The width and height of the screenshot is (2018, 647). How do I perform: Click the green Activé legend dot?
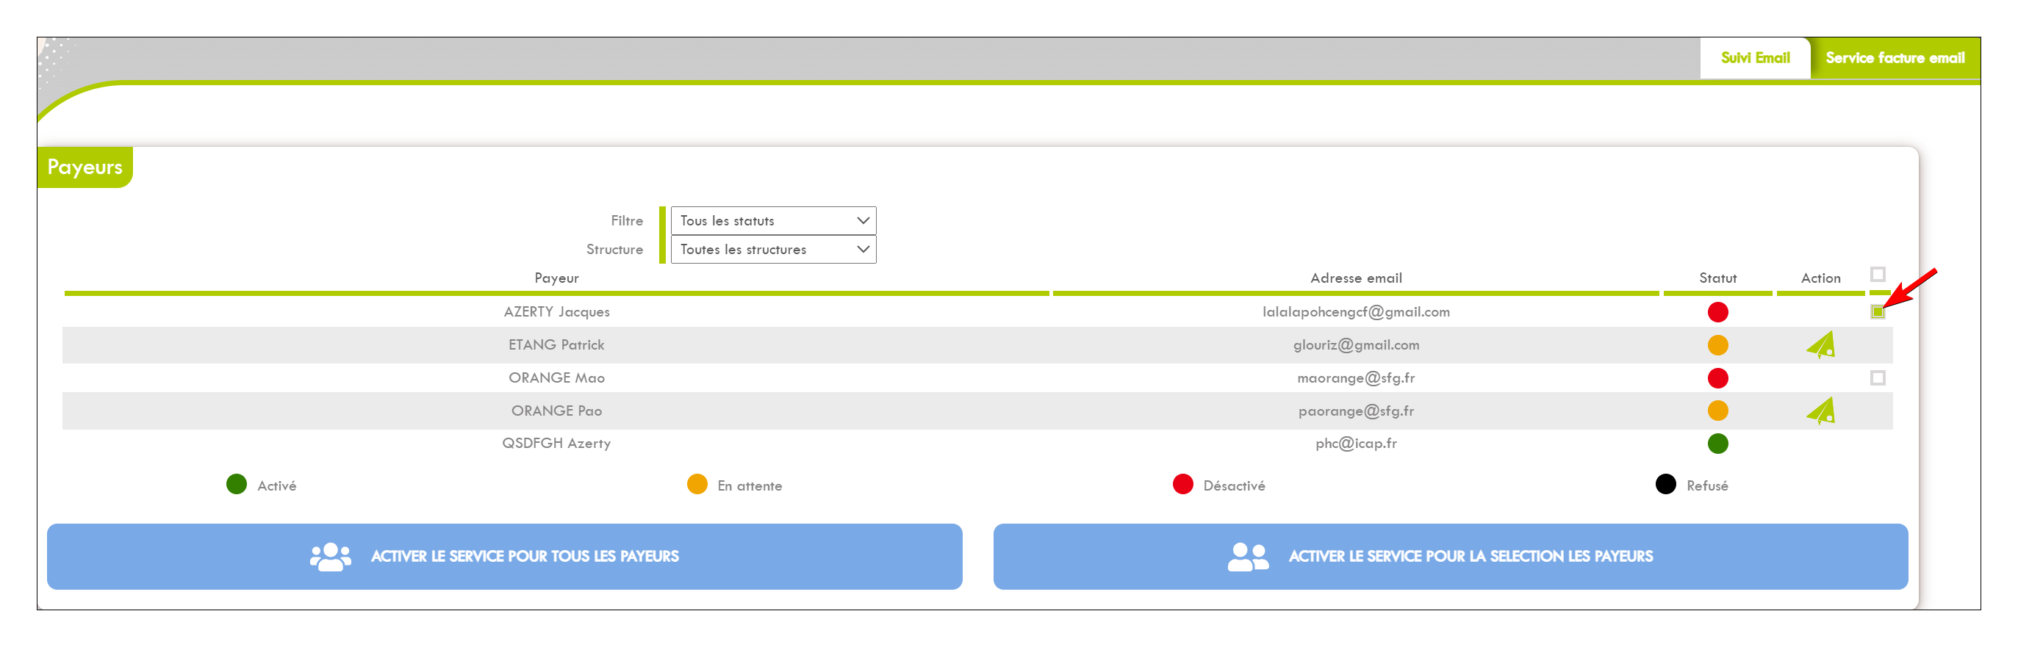click(237, 484)
